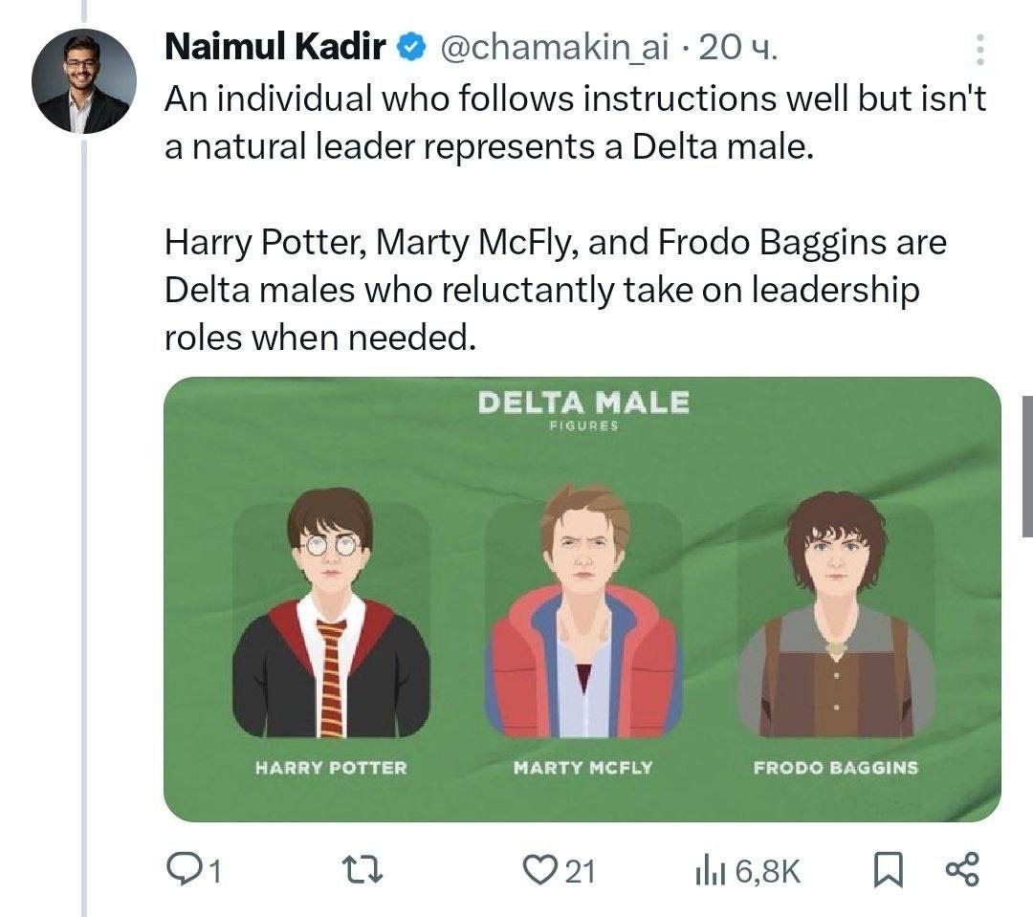Open the reply speech bubble icon
The width and height of the screenshot is (1033, 917).
coord(182,869)
